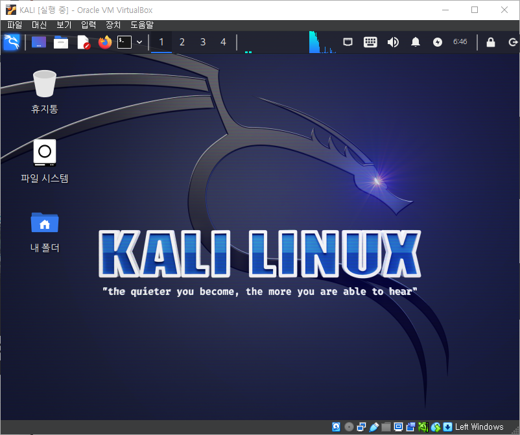Click the keyboard capture arrow icon

(x=447, y=427)
